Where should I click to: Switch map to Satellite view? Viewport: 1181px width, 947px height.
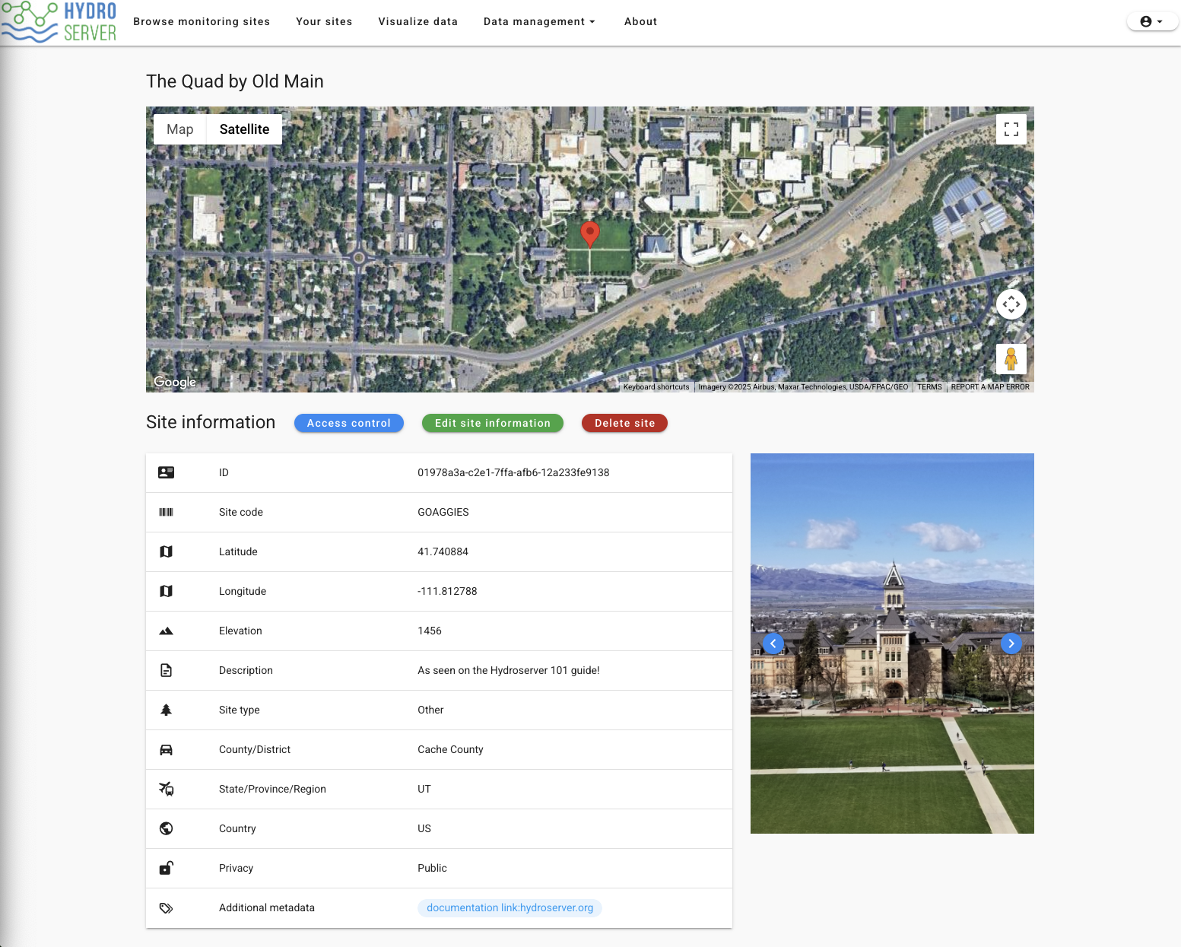(x=244, y=129)
